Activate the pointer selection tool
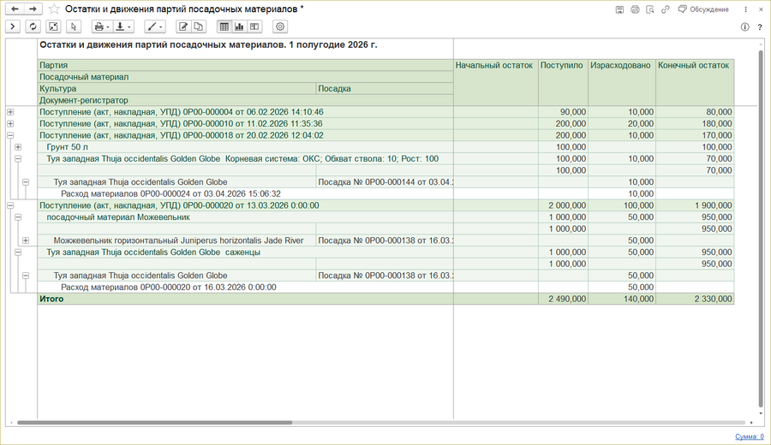 pyautogui.click(x=74, y=27)
